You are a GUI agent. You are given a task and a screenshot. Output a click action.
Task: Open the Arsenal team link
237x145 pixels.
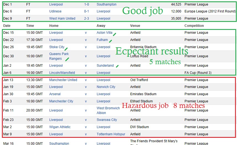tap(55, 94)
